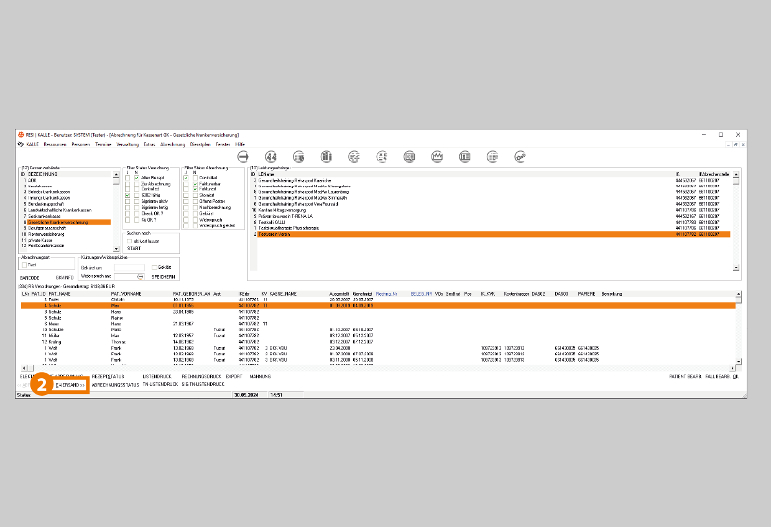Click the gears settings toolbar icon
This screenshot has height=527, width=771.
pos(520,156)
